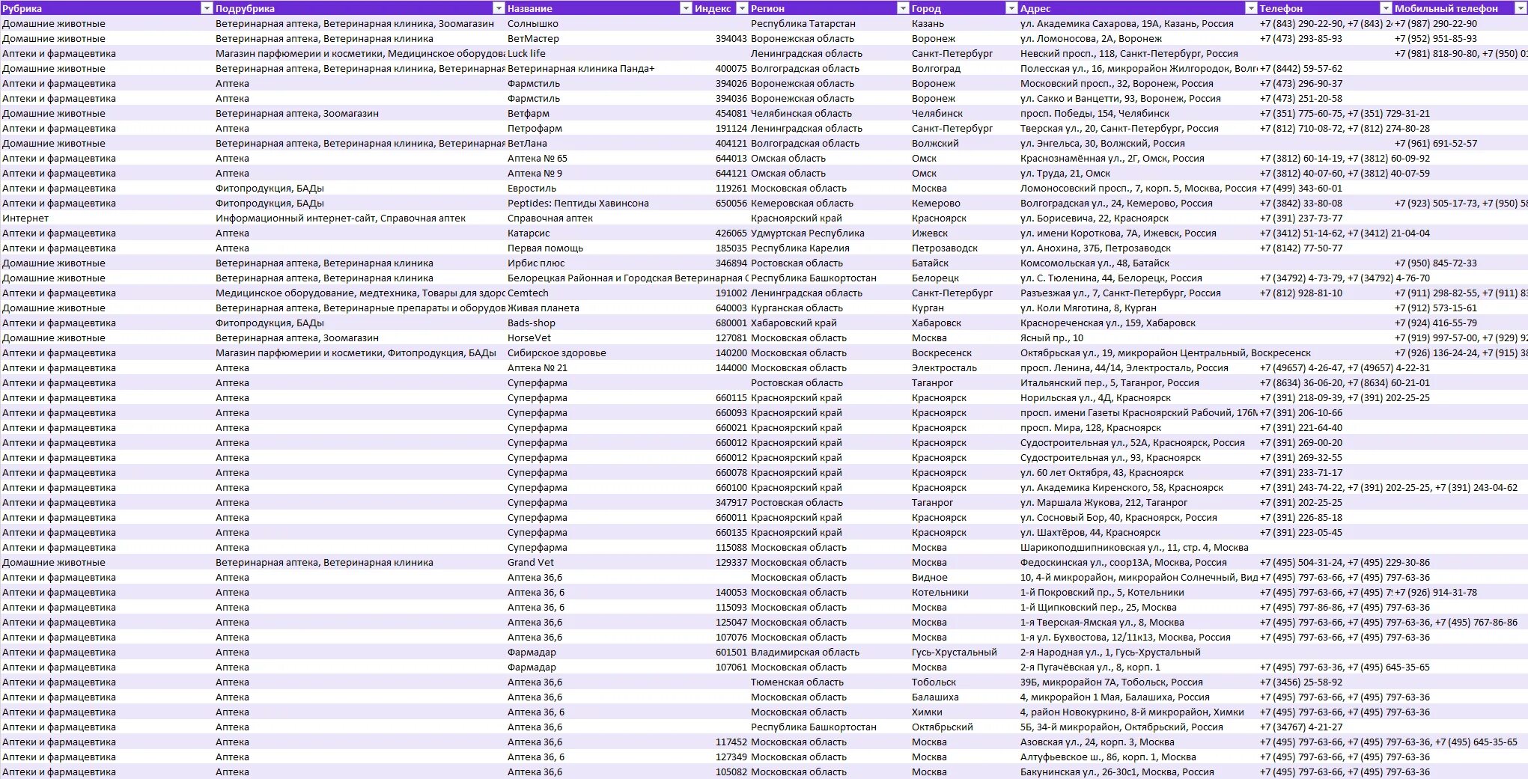The height and width of the screenshot is (779, 1528).
Task: Click the Живая планета name cell
Action: 599,308
